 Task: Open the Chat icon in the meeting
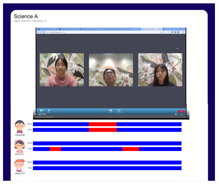(111, 111)
